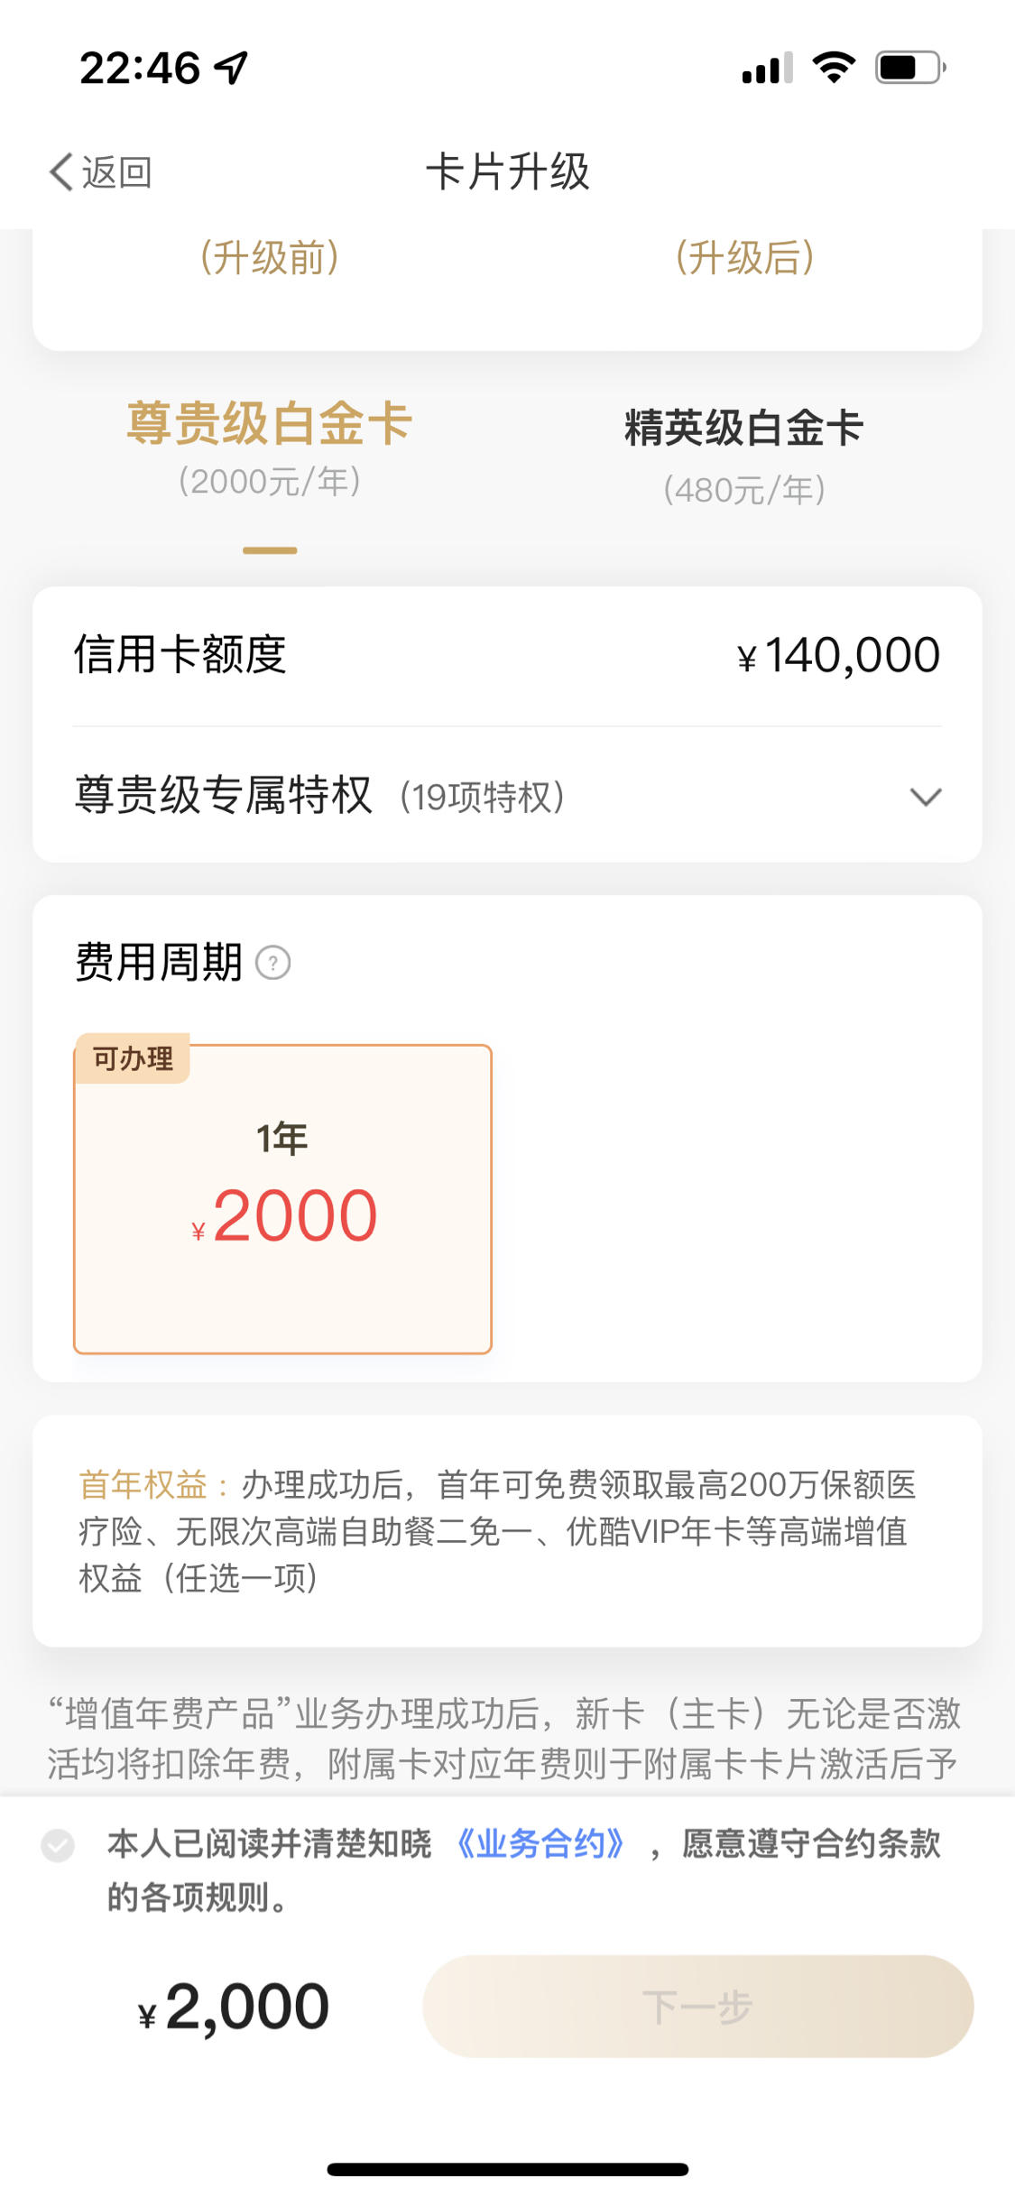The image size is (1015, 2197).
Task: Switch to the 尊贵级白金卡 tab
Action: click(x=270, y=448)
